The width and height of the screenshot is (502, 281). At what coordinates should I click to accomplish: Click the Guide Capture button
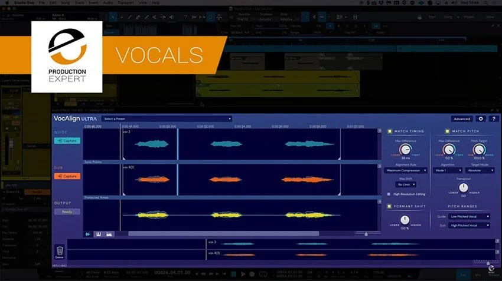(67, 141)
